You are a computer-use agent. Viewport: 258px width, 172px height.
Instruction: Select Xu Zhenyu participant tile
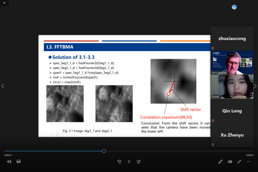coord(232,135)
